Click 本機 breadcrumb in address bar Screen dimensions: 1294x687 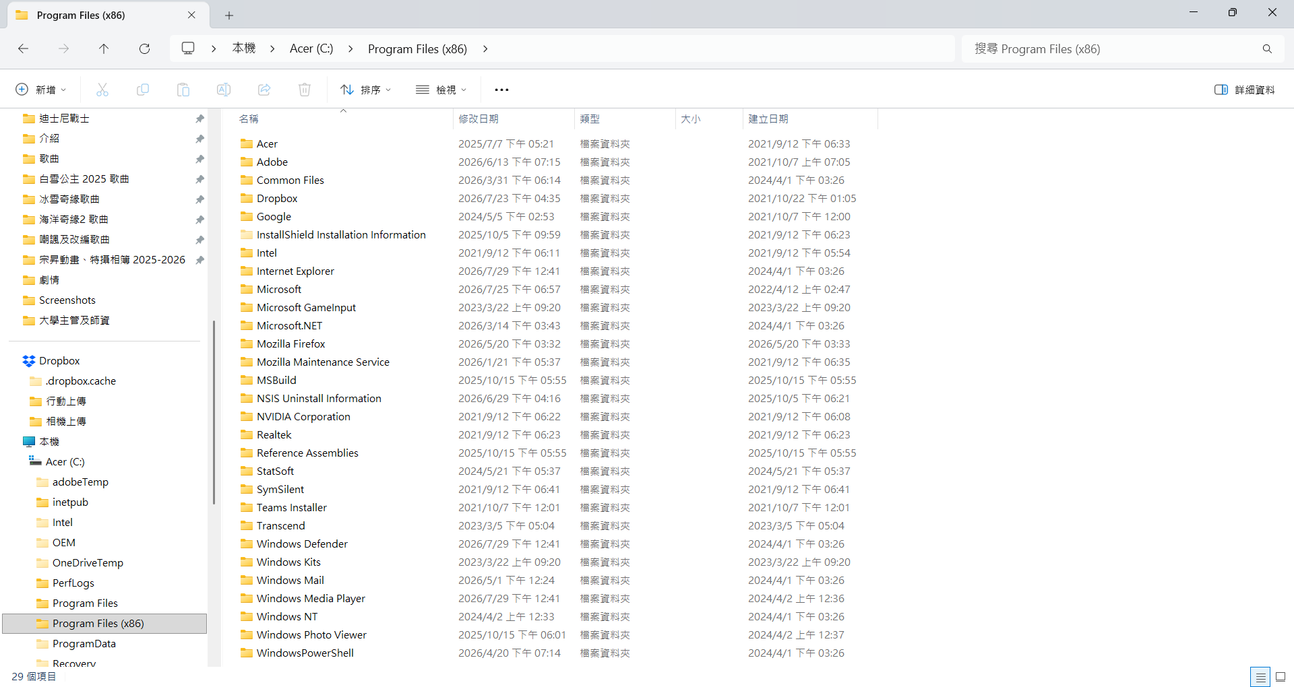pos(244,48)
